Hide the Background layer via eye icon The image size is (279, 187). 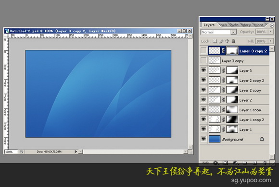click(203, 139)
